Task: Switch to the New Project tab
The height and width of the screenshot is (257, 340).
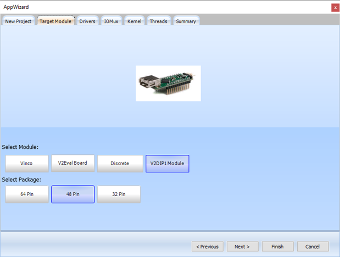Action: click(x=19, y=21)
